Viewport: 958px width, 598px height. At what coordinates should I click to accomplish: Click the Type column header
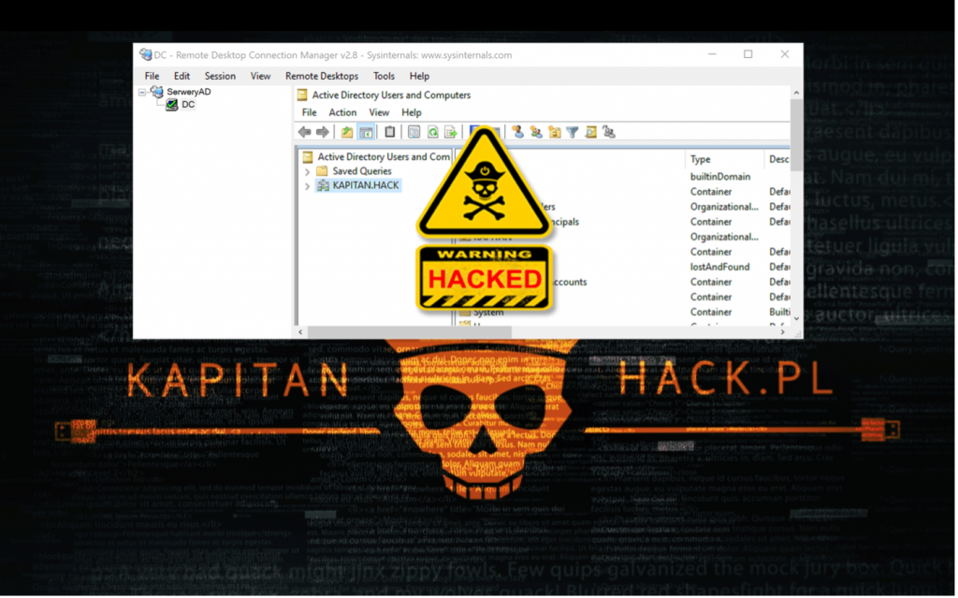(x=701, y=160)
